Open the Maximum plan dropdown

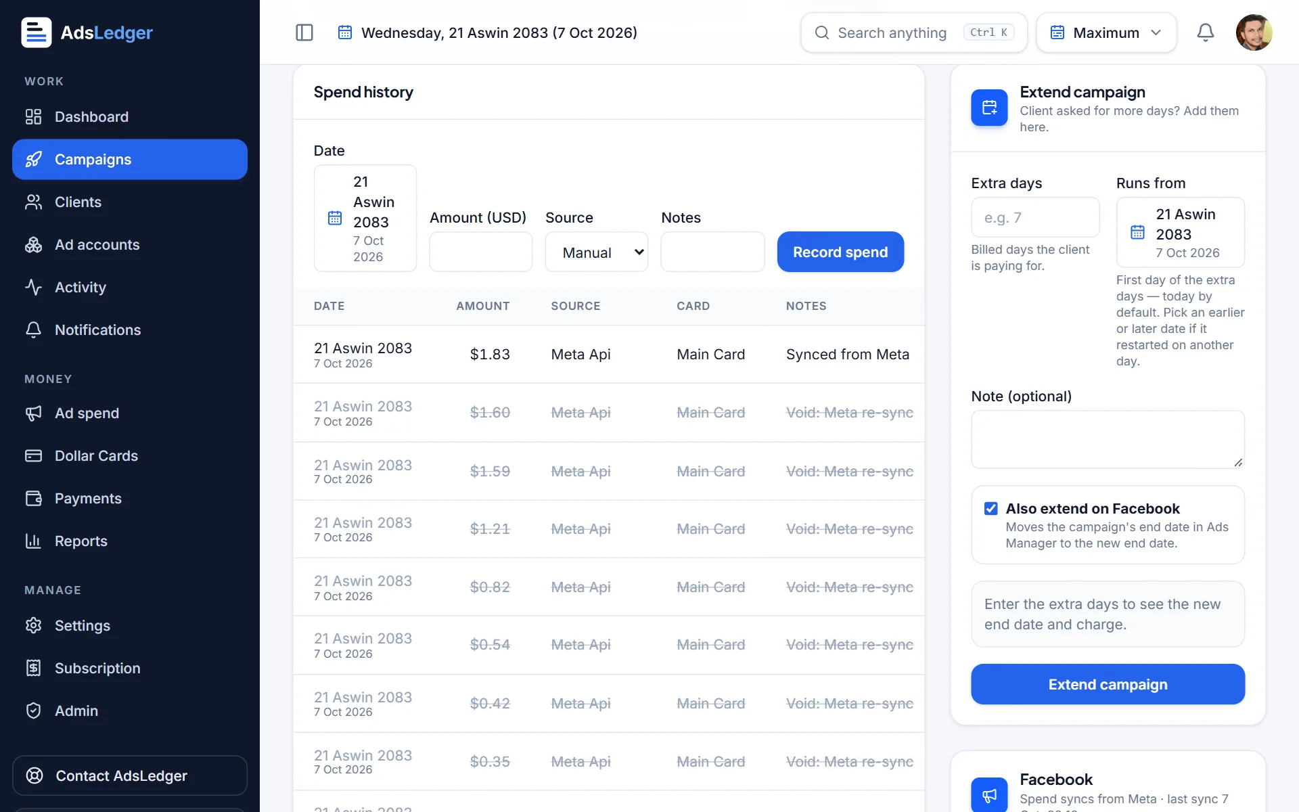coord(1106,32)
